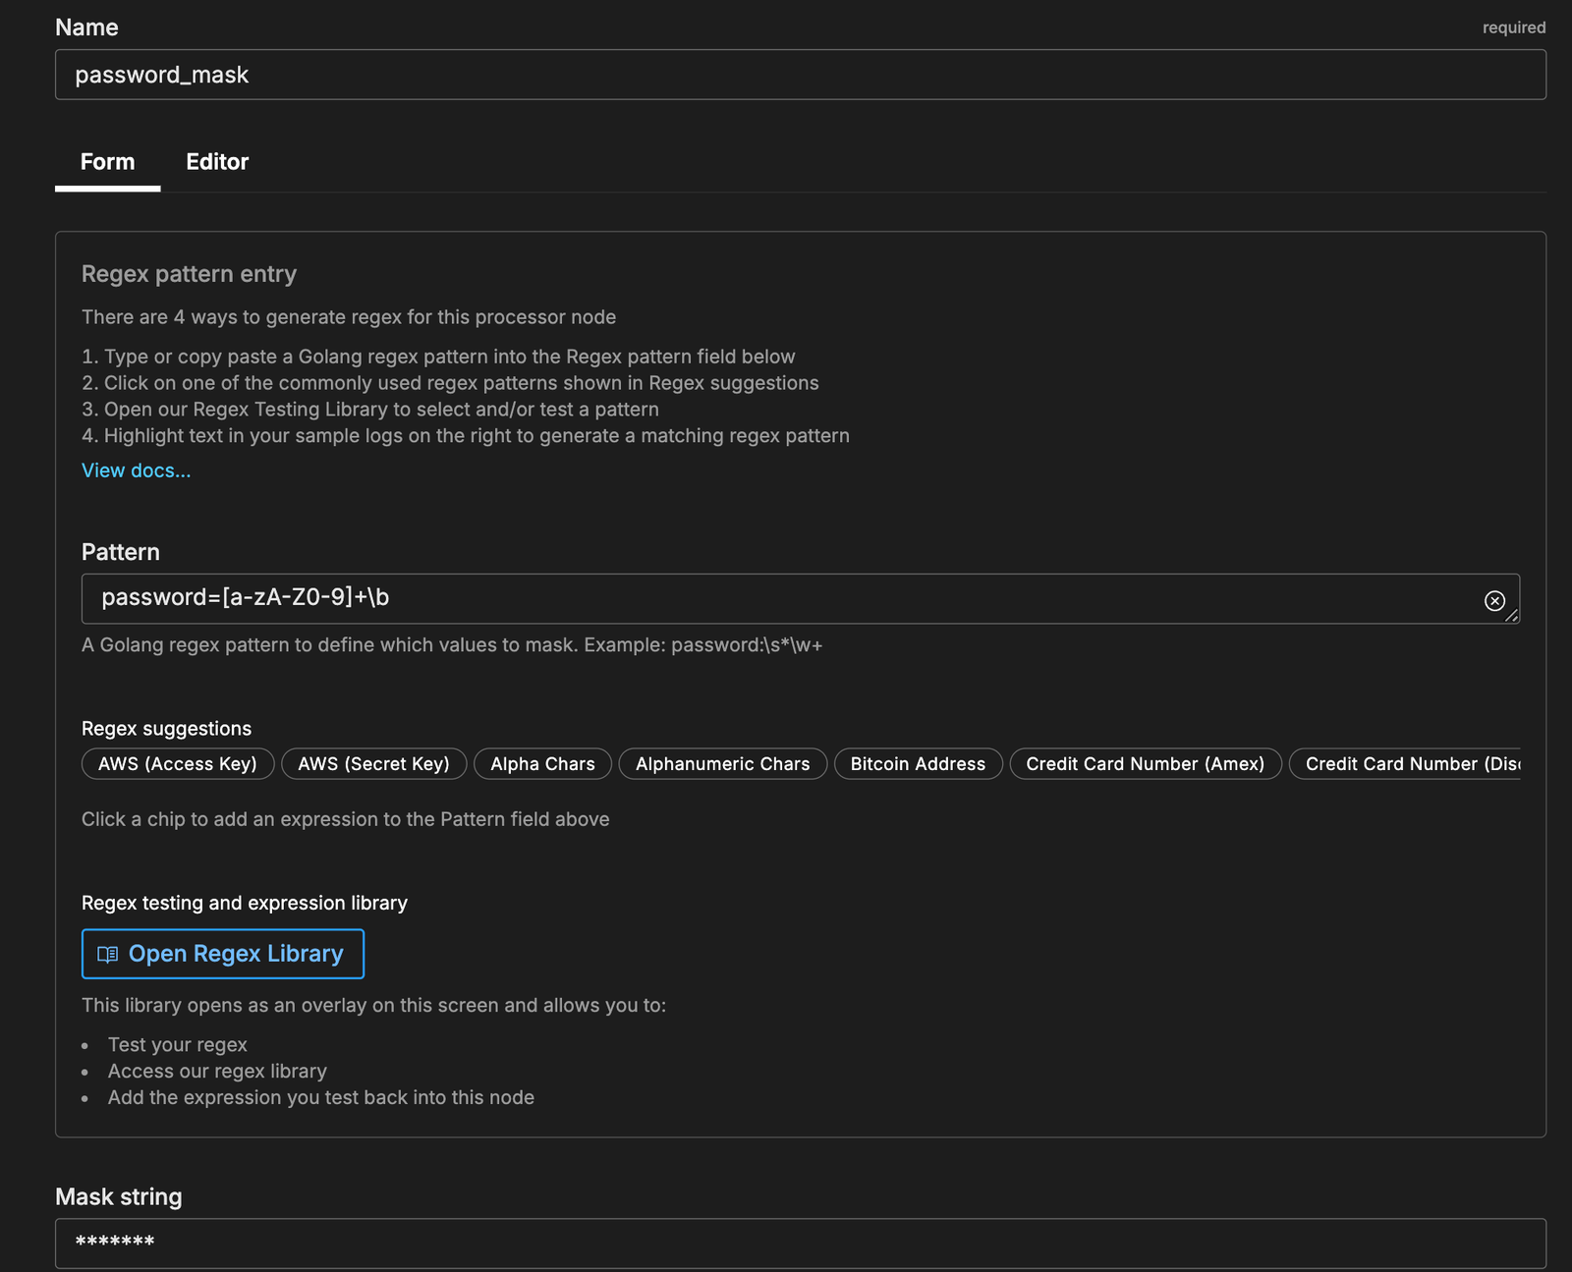Select the Bitcoin Address regex chip
Viewport: 1572px width, 1272px height.
(918, 764)
